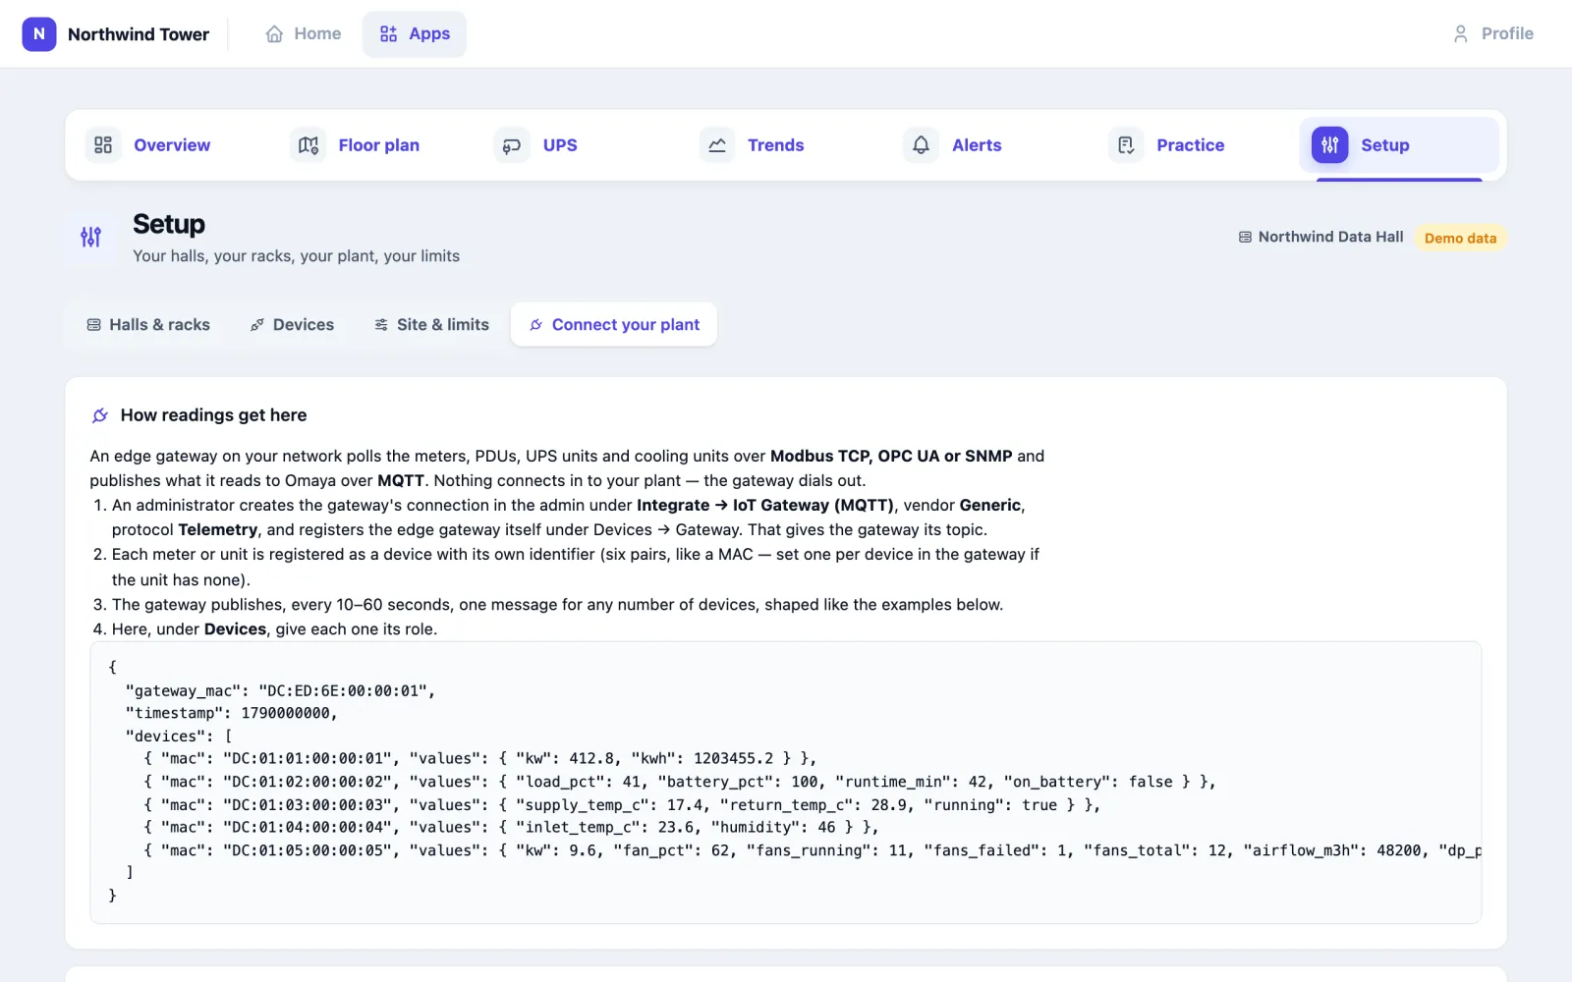Navigate to the Overview label

point(172,145)
